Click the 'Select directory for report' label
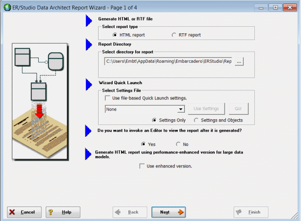Screen dimensions: 301x221 [128, 52]
